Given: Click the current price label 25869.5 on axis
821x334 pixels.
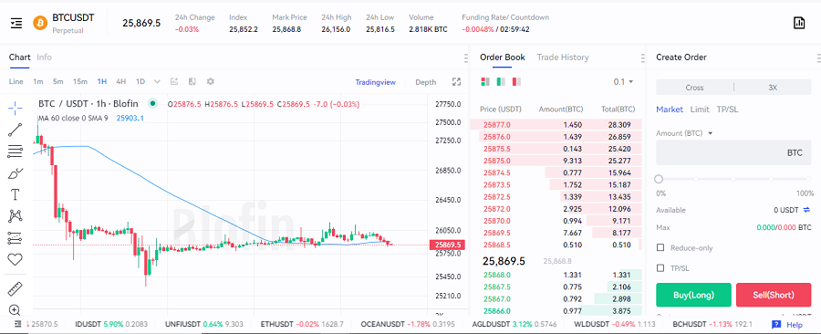Looking at the screenshot, I should (x=448, y=245).
